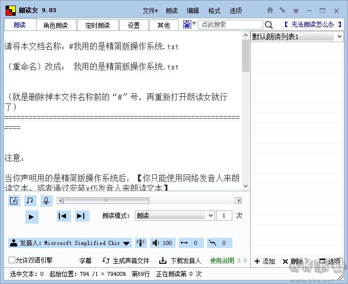Click the text area scrollbar down arrow
This screenshot has height=284, width=348.
[x=246, y=186]
